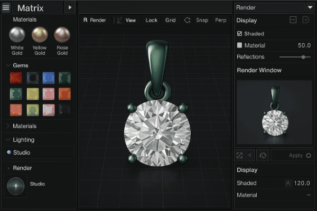Click the second icon in Display header
Image resolution: width=317 pixels, height=211 pixels.
[306, 20]
